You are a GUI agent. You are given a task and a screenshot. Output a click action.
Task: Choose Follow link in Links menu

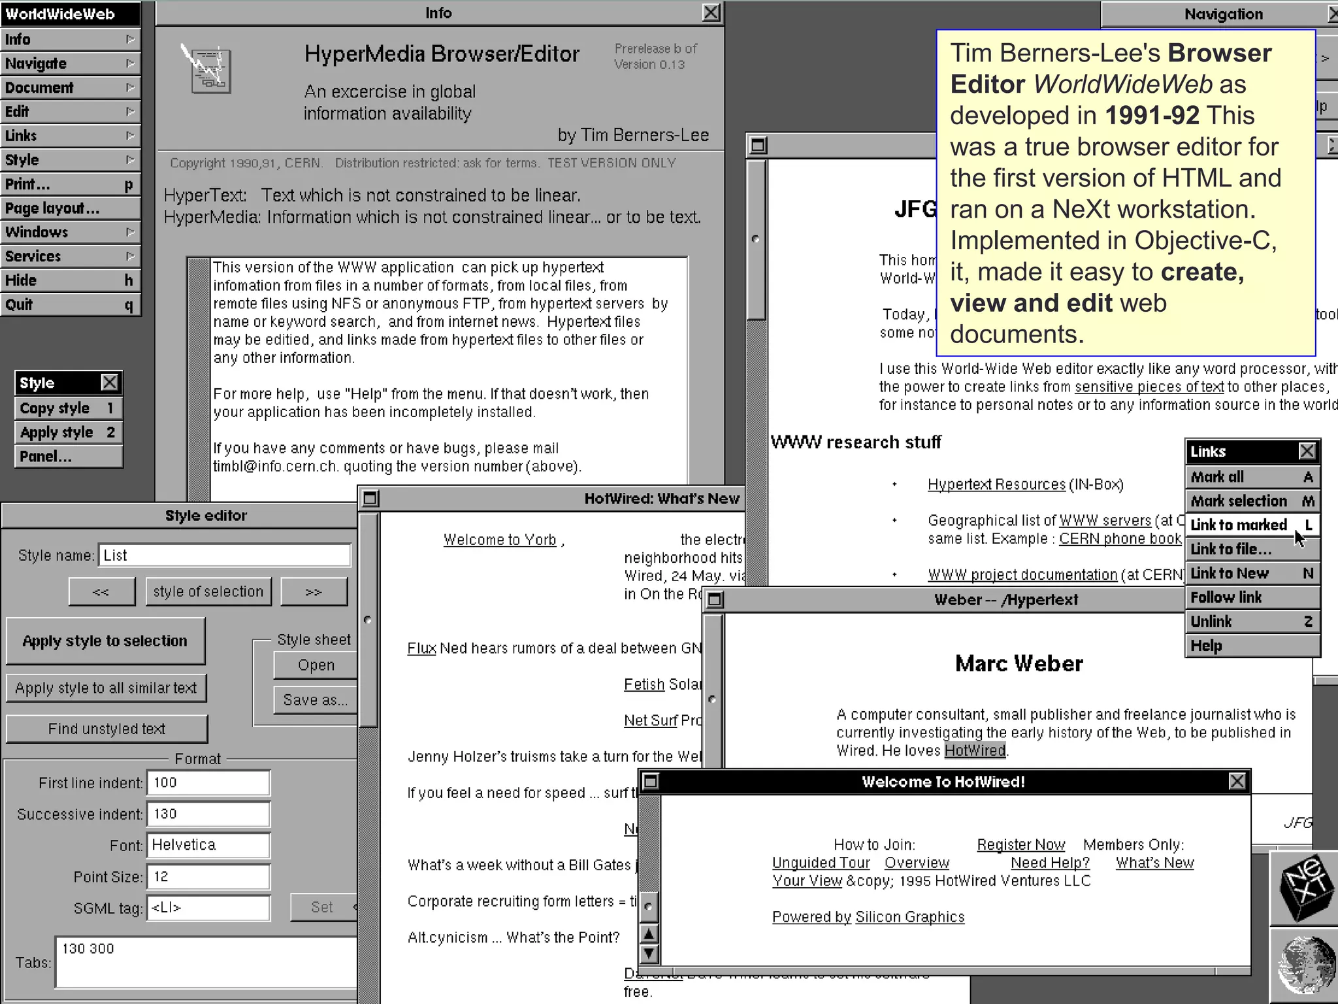click(x=1252, y=597)
